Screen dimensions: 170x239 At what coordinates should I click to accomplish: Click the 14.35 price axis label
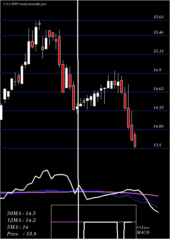(x=158, y=108)
